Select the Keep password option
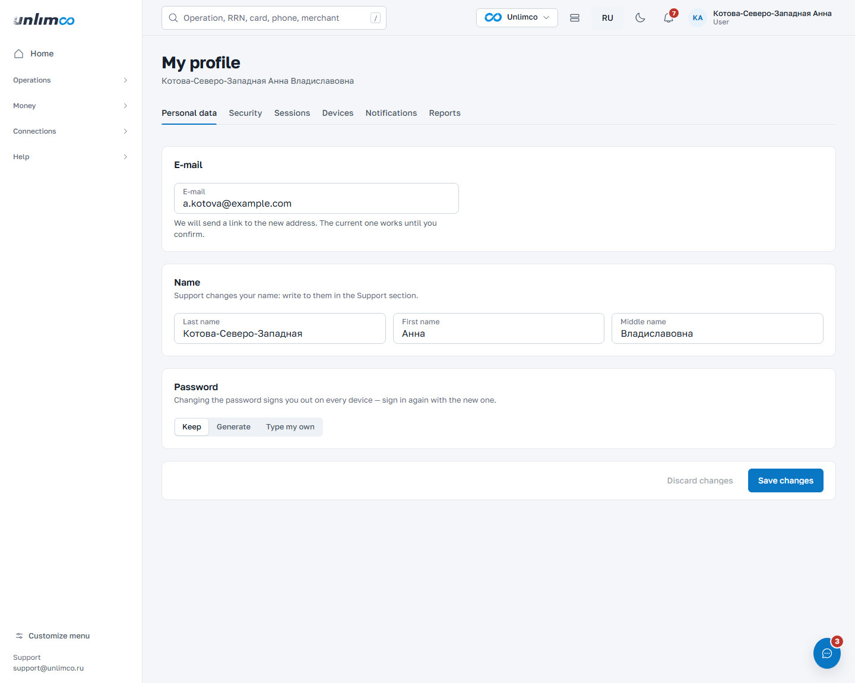 192,427
